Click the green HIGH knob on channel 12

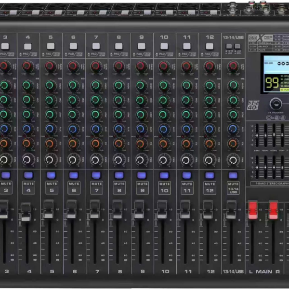coord(209,85)
